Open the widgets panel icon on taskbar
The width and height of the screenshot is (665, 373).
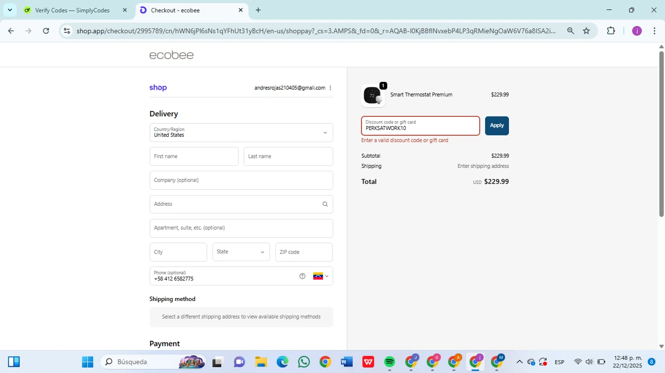(14, 362)
